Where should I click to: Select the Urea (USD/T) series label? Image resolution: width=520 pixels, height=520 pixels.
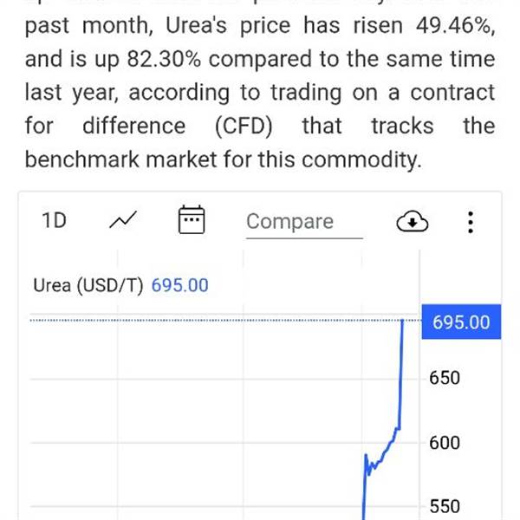88,285
